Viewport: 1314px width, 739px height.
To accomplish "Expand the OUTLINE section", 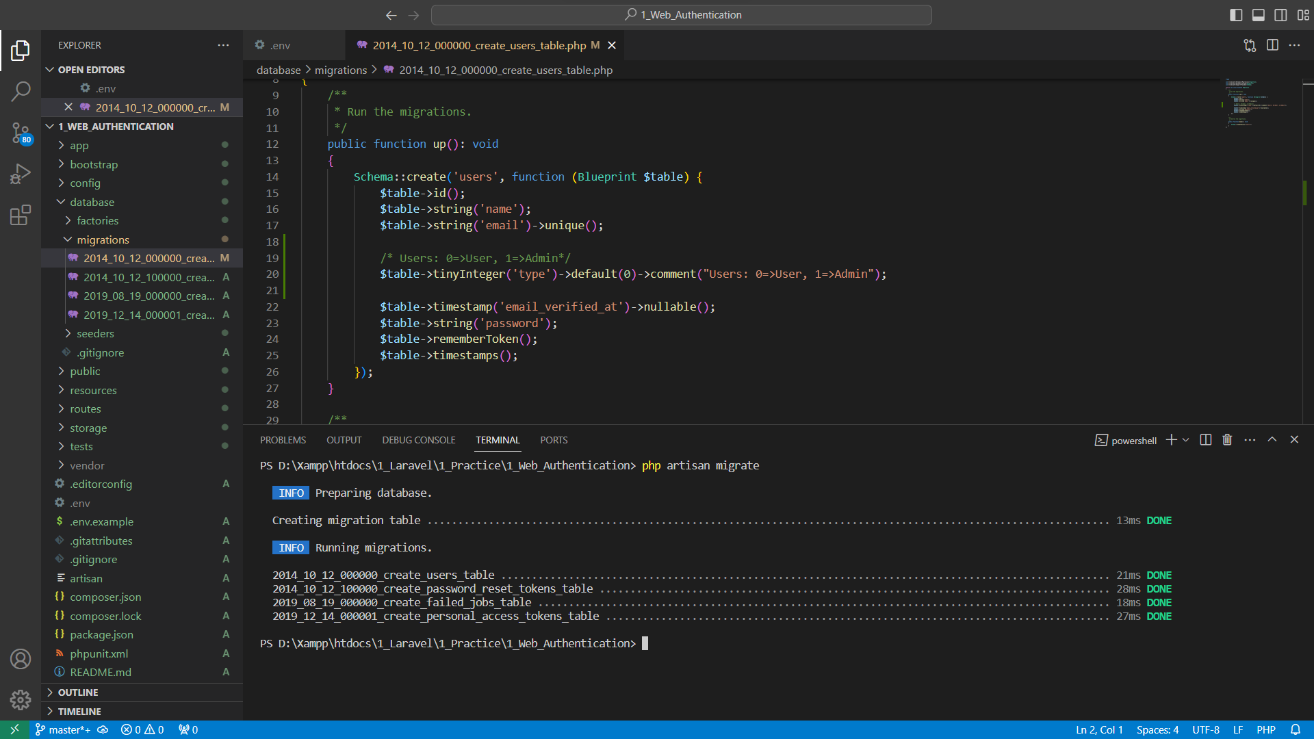I will [78, 692].
